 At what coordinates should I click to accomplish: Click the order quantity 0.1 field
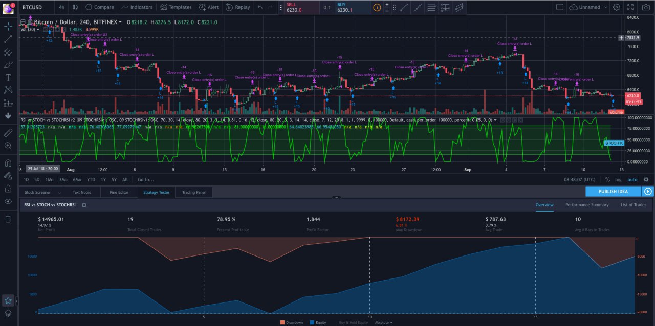pos(327,7)
